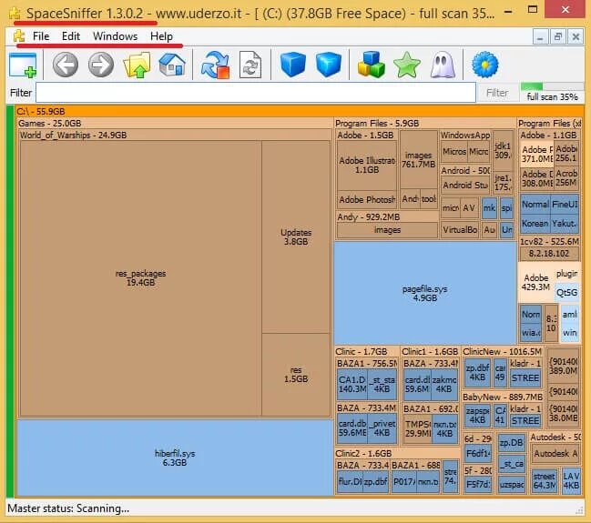The height and width of the screenshot is (523, 591).
Task: Click the Home house icon
Action: (172, 65)
